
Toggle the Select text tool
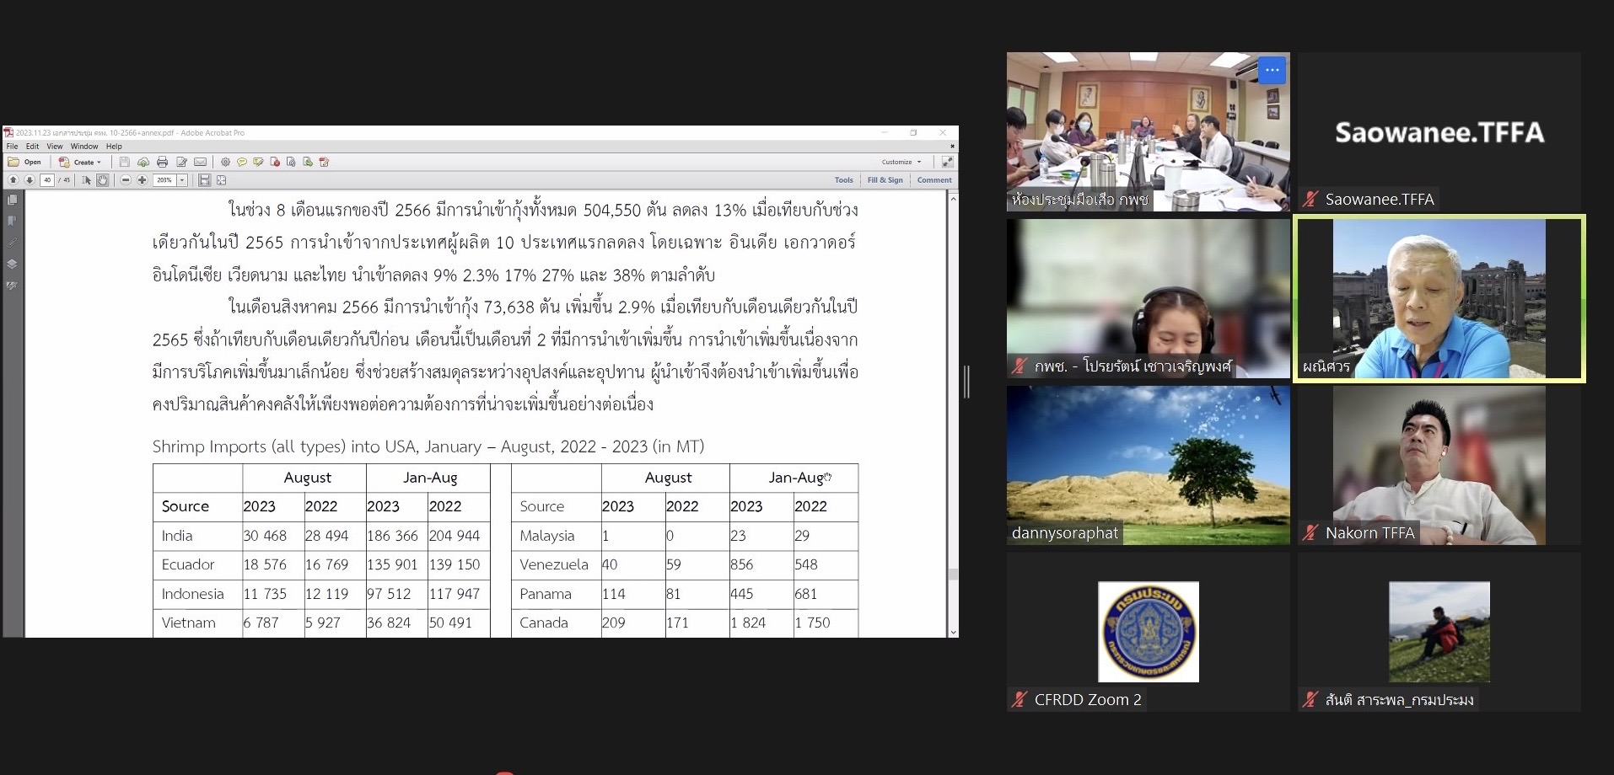pyautogui.click(x=86, y=180)
